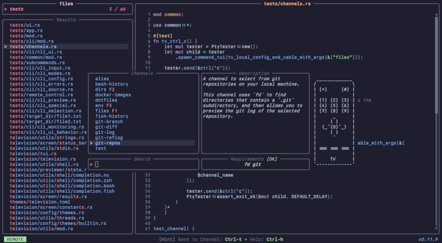The width and height of the screenshot is (442, 243).
Task: Click the Ctrl-h Help hint
Action: click(275, 239)
